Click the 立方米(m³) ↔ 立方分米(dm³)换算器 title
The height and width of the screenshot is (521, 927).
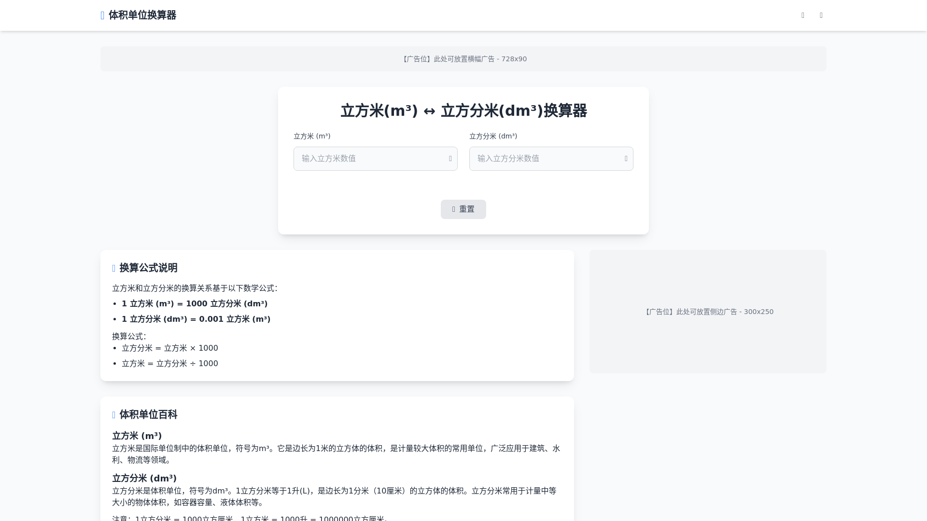[x=463, y=111]
